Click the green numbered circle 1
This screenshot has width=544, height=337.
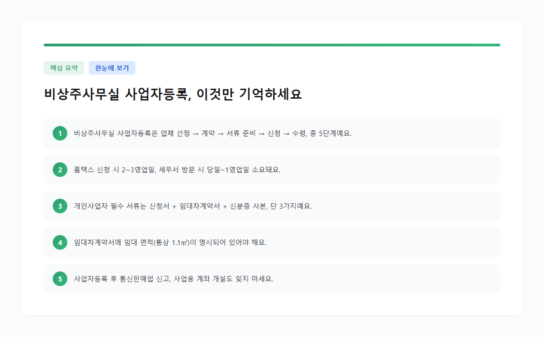click(x=60, y=133)
